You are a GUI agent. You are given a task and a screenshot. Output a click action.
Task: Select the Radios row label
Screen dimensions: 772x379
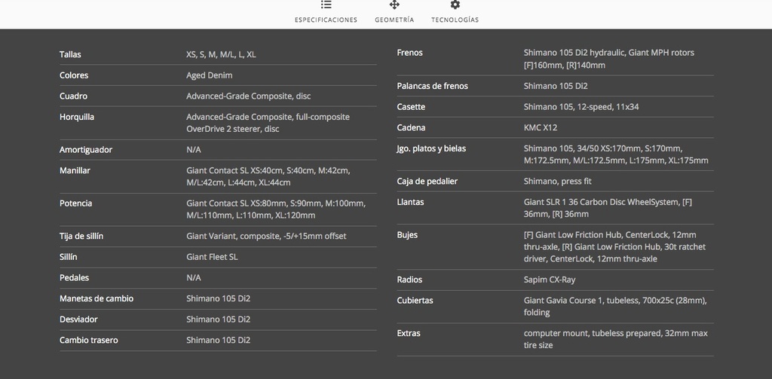click(x=409, y=280)
